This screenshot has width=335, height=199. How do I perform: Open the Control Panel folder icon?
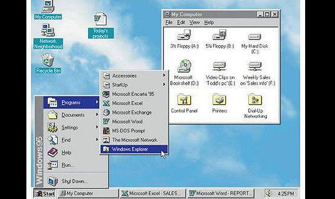tap(184, 99)
